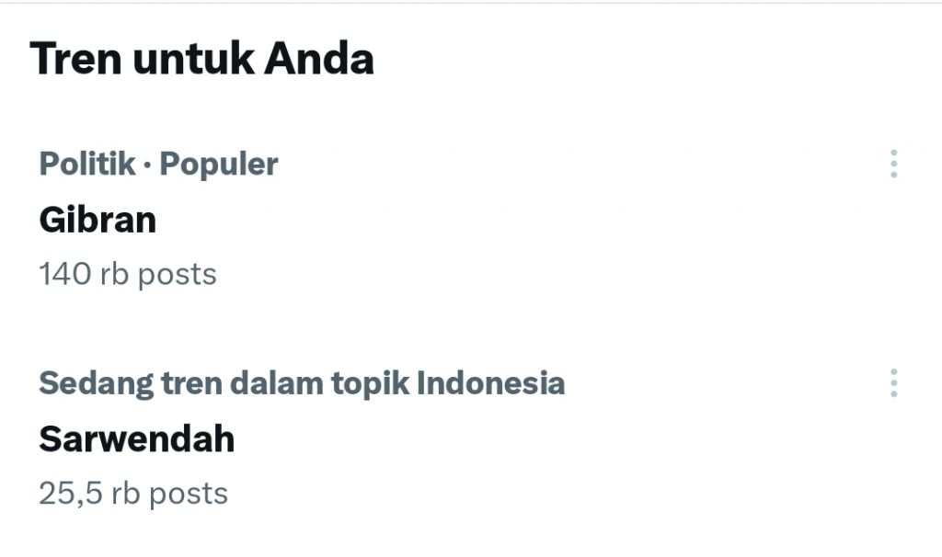Tap the "25,5 rb posts" count

pos(133,493)
